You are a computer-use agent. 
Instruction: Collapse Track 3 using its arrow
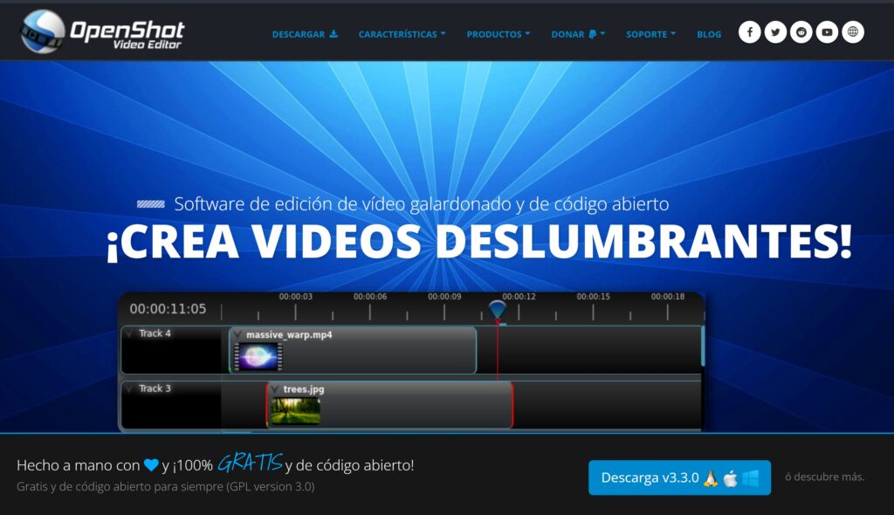128,388
